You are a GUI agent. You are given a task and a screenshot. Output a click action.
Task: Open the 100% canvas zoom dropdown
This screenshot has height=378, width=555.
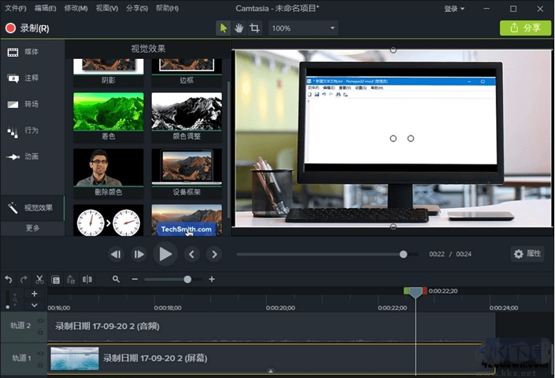[303, 28]
